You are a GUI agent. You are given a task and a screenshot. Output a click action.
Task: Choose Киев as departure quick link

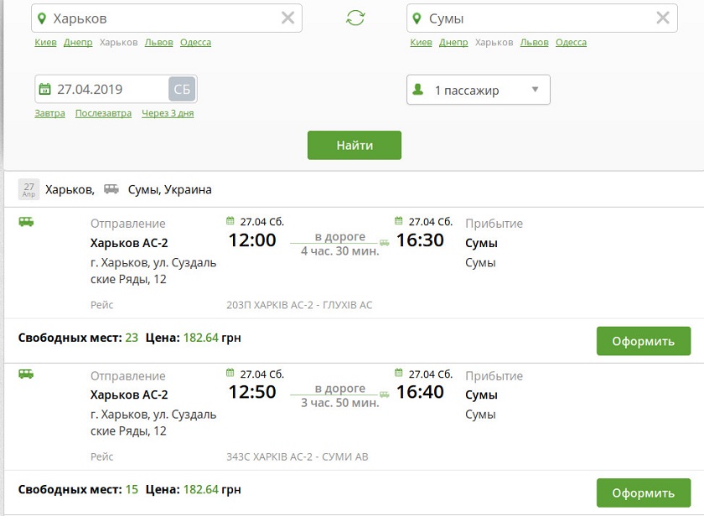pyautogui.click(x=45, y=43)
